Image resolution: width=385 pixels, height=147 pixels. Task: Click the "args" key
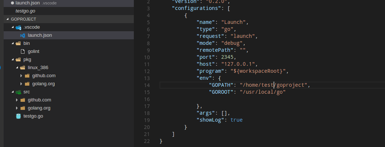[x=206, y=113]
